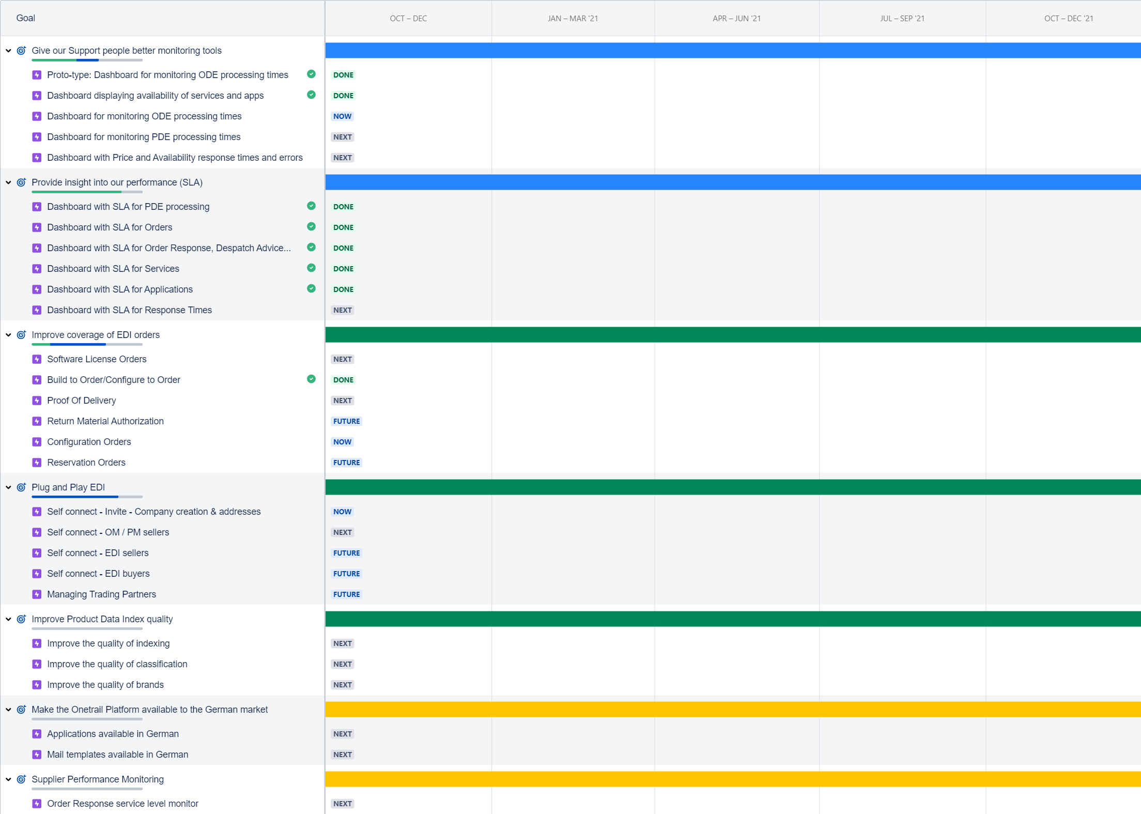Click green done checkmark for Dashboard with SLA for Orders

[x=311, y=226]
